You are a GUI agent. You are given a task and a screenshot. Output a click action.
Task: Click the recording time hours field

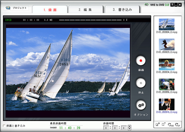click(x=106, y=128)
